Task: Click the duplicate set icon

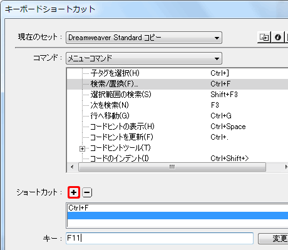Action: coord(264,38)
